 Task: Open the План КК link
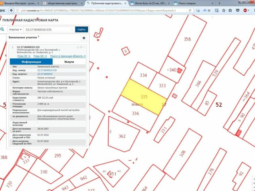coord(40,56)
